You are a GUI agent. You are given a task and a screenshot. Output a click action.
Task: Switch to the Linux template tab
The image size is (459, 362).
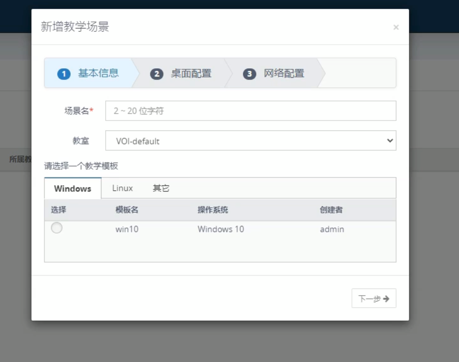point(122,188)
